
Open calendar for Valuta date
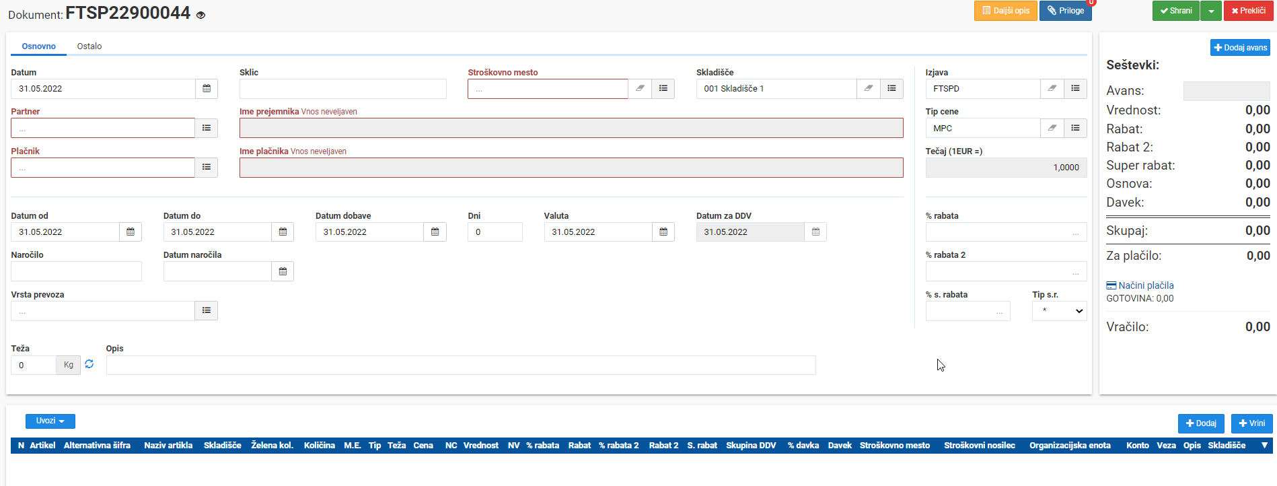[663, 232]
